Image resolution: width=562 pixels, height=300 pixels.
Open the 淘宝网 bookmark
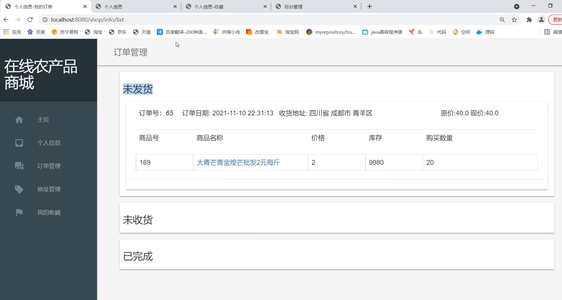click(x=288, y=32)
